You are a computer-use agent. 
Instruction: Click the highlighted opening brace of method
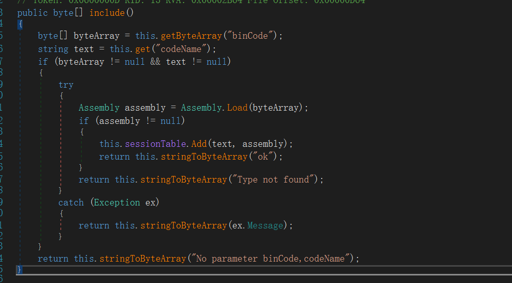(x=19, y=24)
